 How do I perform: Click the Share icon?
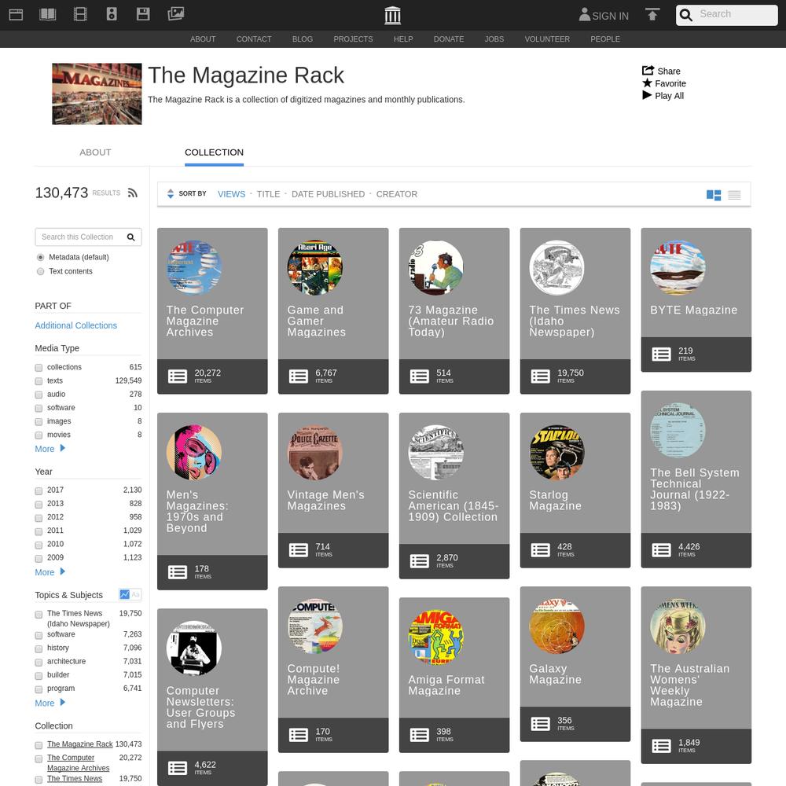pos(648,71)
